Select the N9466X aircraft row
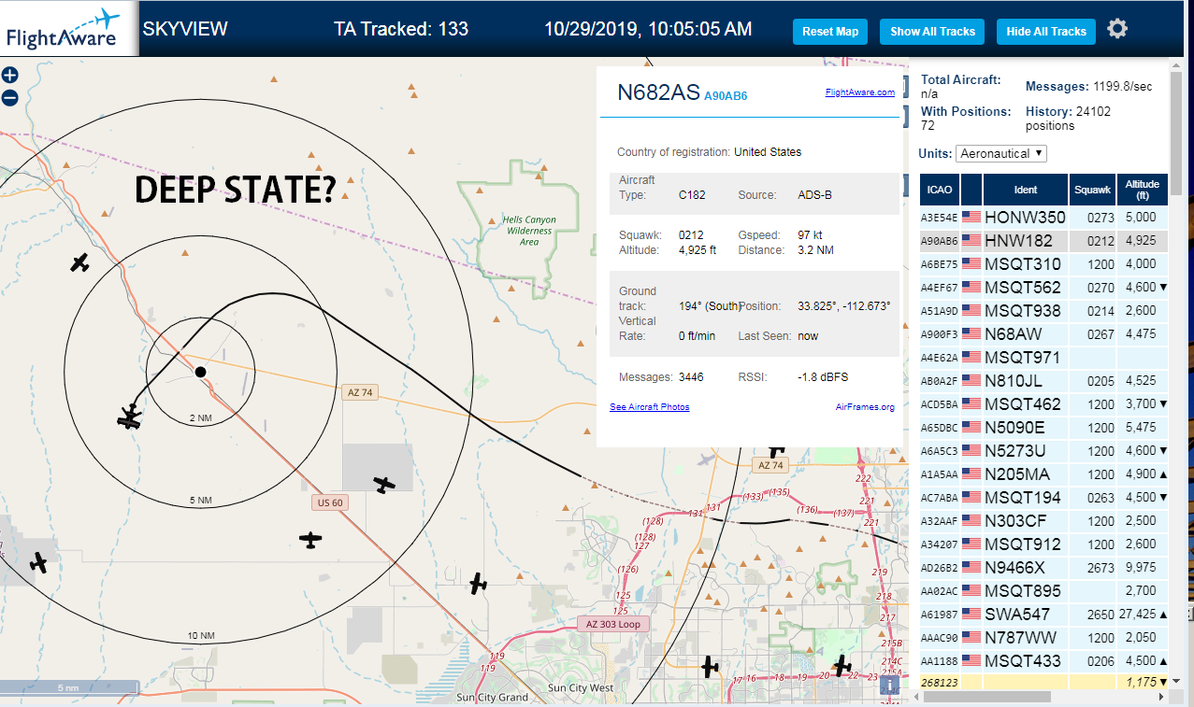Image resolution: width=1194 pixels, height=707 pixels. [x=1044, y=568]
